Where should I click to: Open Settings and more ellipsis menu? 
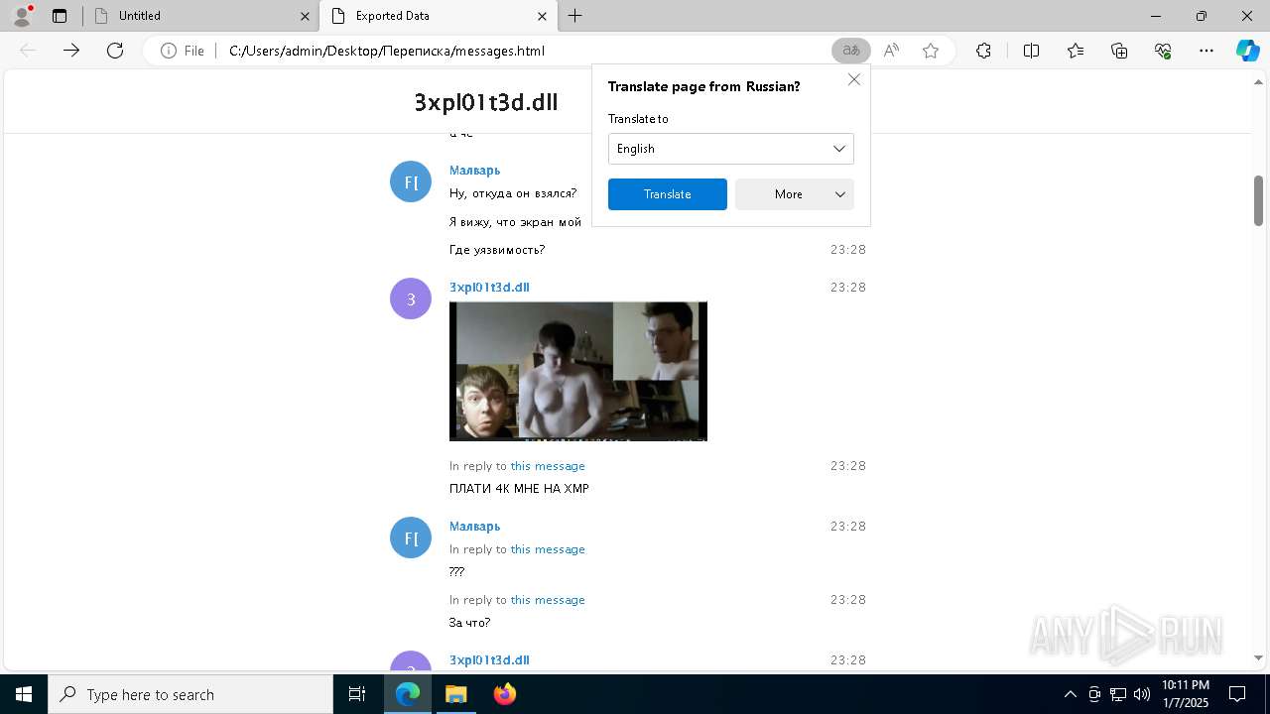pyautogui.click(x=1206, y=51)
